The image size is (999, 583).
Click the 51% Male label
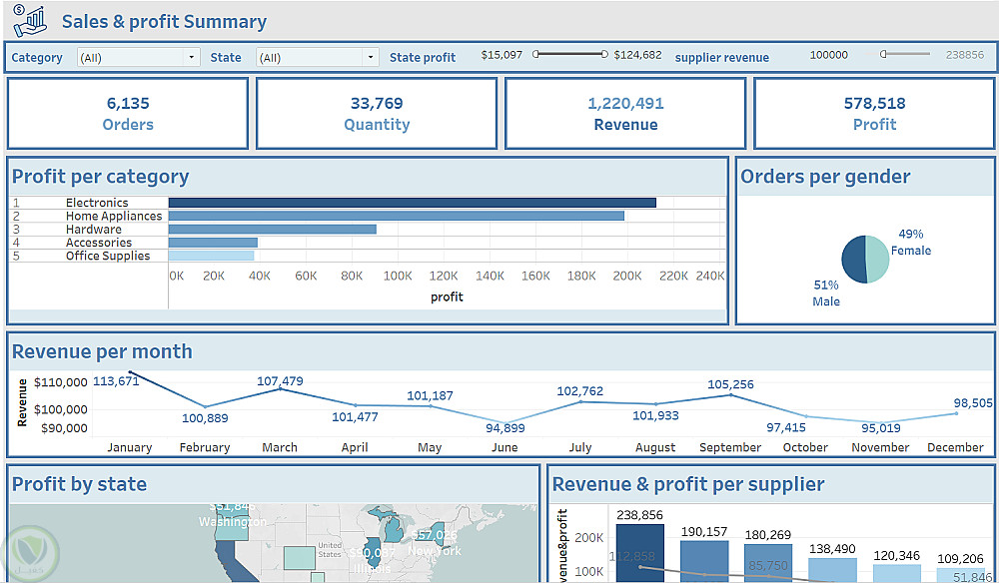pos(826,293)
